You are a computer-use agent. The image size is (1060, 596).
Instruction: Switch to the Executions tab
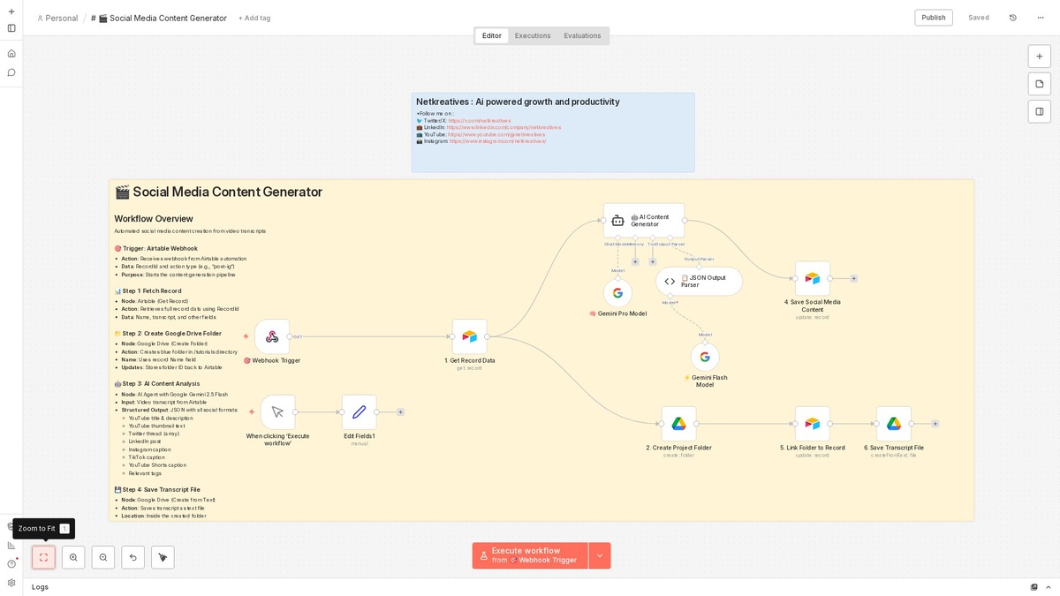pyautogui.click(x=533, y=35)
